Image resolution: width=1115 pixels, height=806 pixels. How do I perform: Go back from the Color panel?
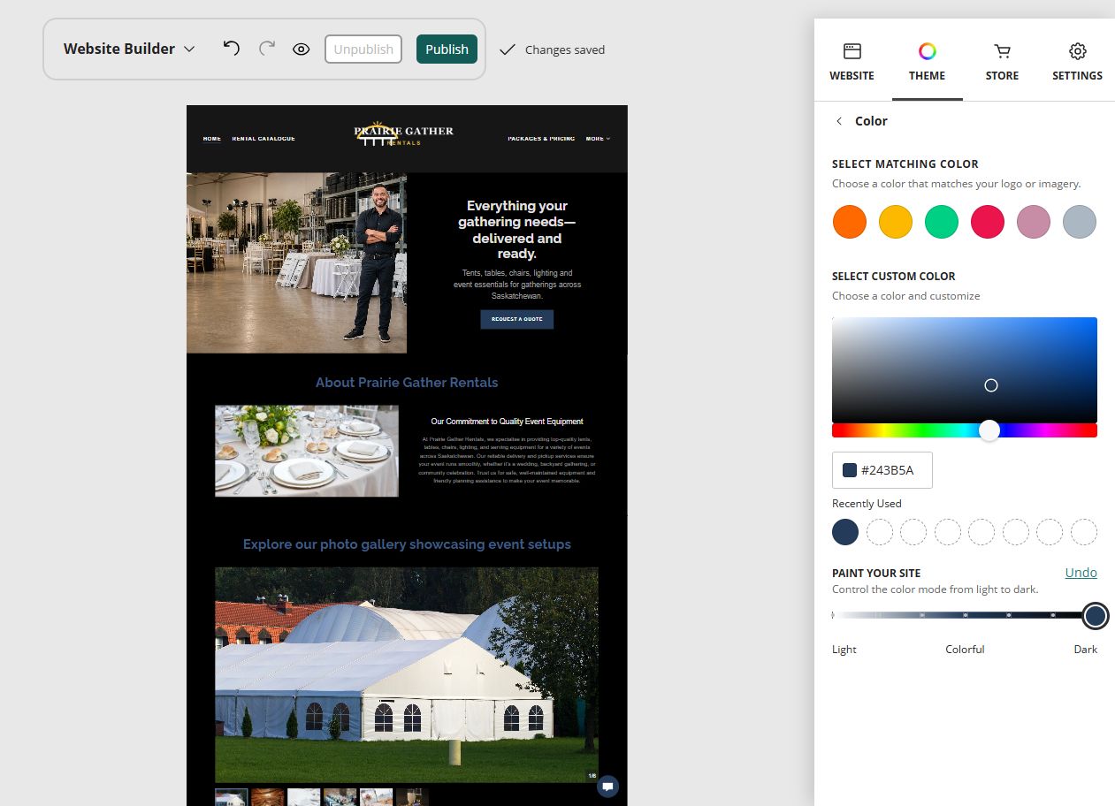(839, 121)
